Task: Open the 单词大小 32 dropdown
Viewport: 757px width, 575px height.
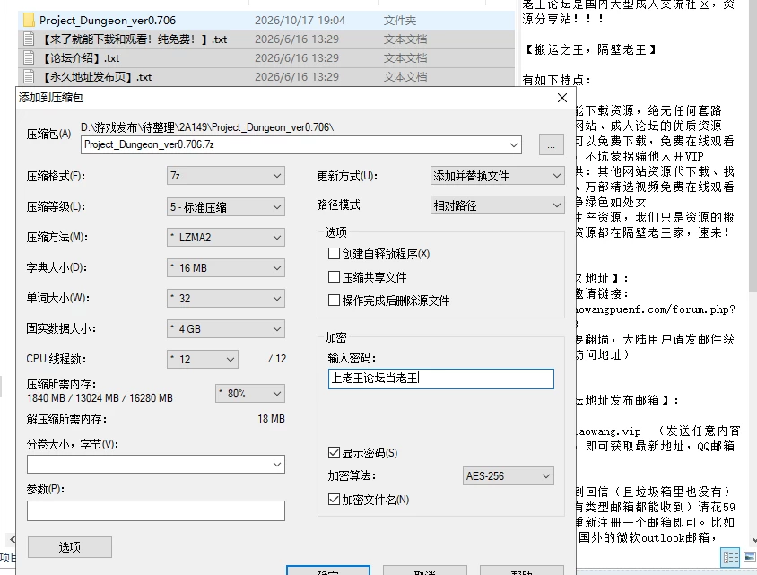Action: 225,299
